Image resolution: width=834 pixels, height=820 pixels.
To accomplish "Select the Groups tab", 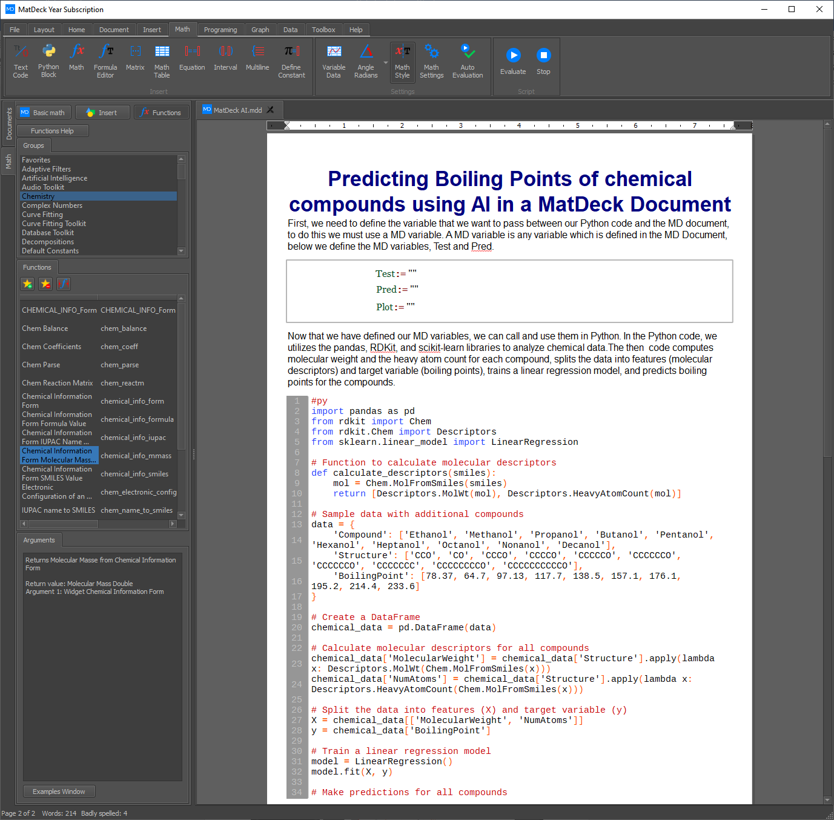I will click(33, 145).
